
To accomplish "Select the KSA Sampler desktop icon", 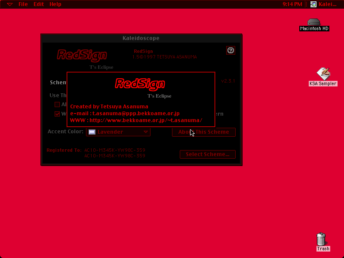I will (x=323, y=74).
